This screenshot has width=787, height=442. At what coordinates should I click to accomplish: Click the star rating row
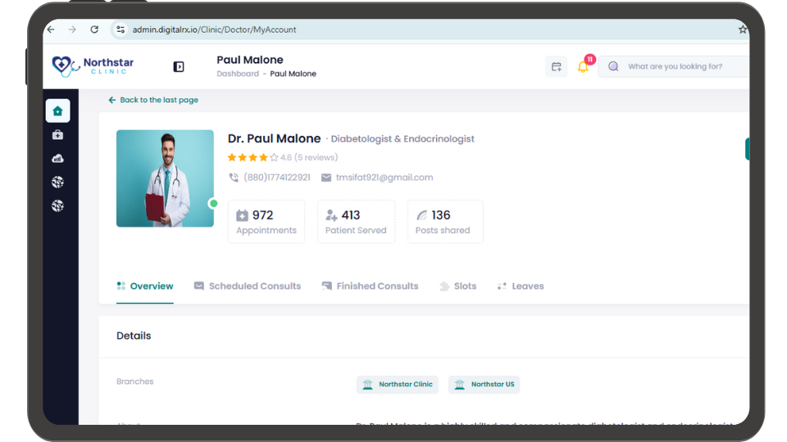click(253, 157)
